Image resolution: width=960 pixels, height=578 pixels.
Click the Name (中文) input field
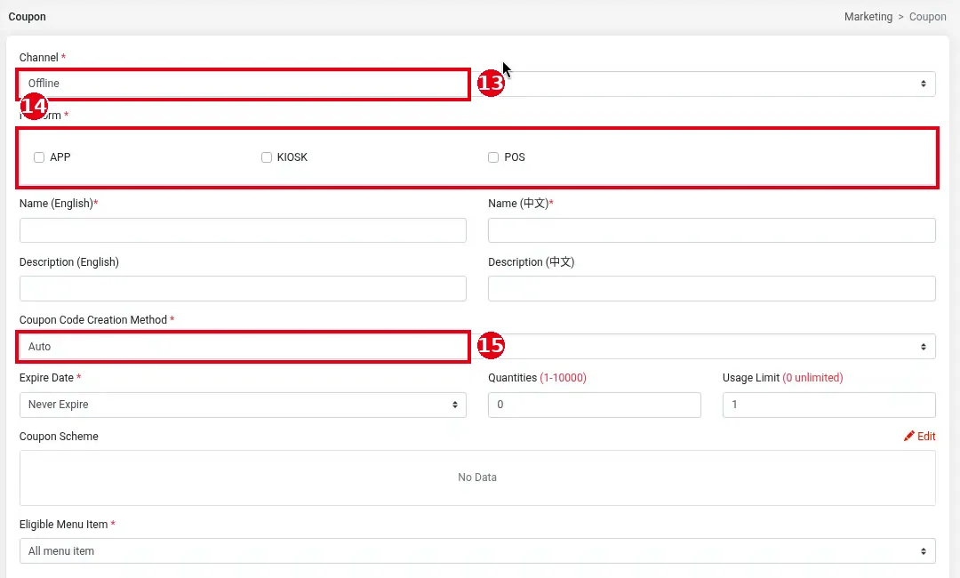tap(711, 230)
